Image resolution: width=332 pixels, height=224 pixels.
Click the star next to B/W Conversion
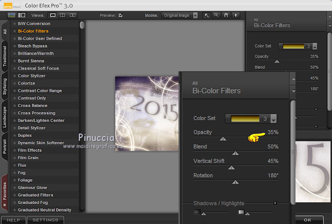pyautogui.click(x=15, y=24)
